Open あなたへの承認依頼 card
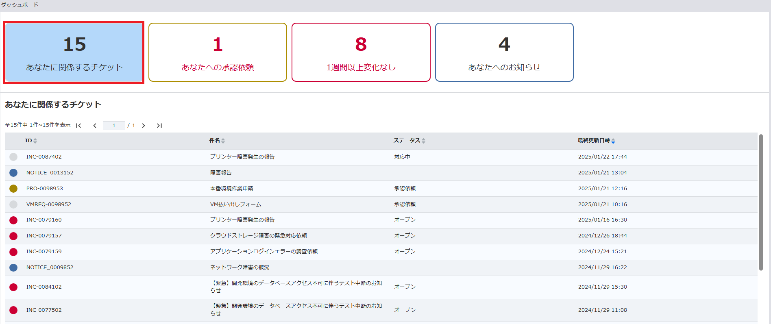 pos(218,52)
